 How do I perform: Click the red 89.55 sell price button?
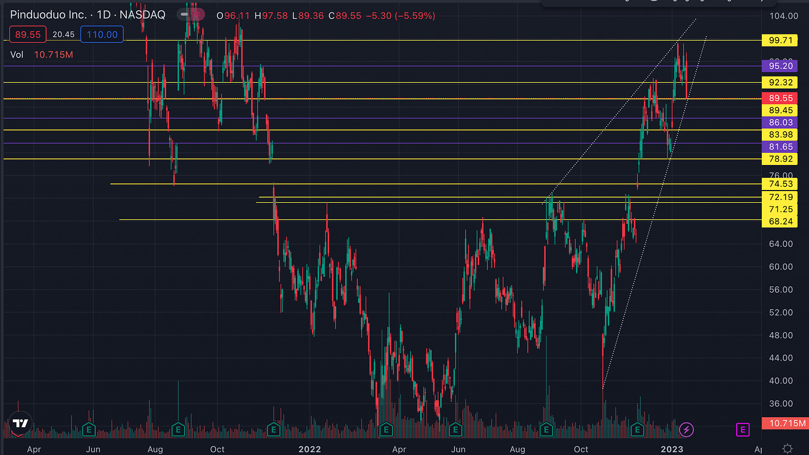click(x=28, y=34)
